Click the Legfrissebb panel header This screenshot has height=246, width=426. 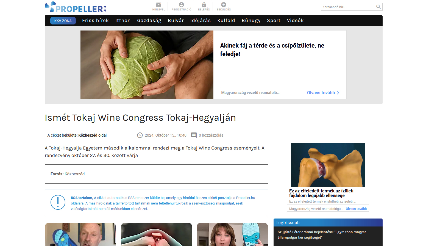coord(328,223)
